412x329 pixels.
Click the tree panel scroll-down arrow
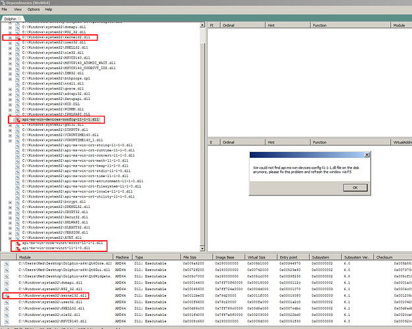pyautogui.click(x=202, y=249)
